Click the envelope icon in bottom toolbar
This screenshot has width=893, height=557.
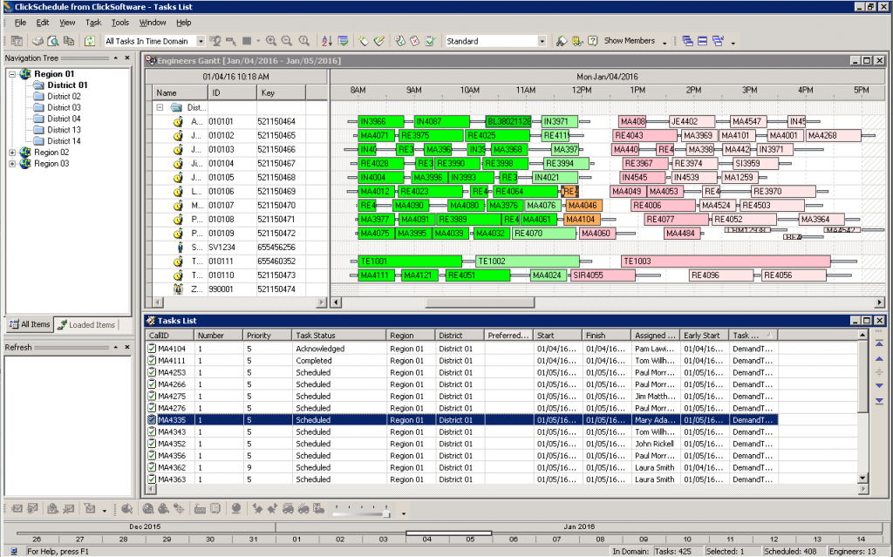pos(17,508)
